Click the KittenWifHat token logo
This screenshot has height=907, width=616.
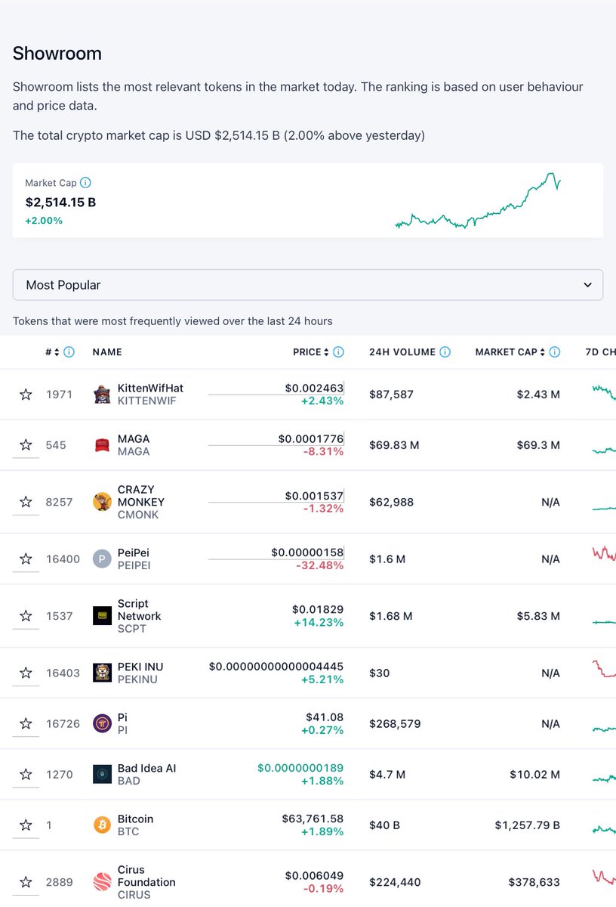click(x=102, y=395)
